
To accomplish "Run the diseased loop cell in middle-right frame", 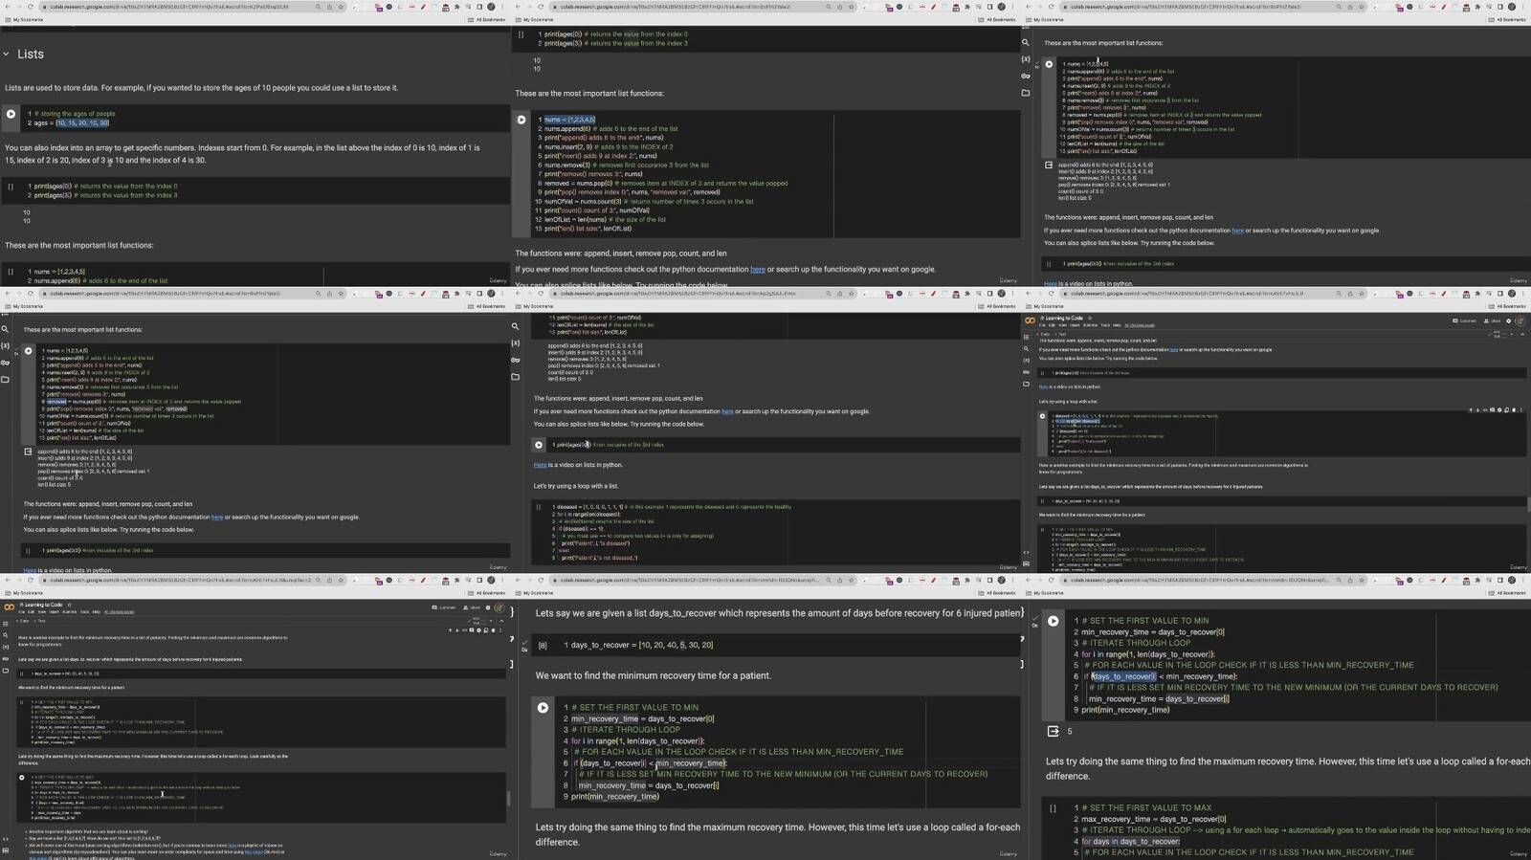I will (1044, 416).
